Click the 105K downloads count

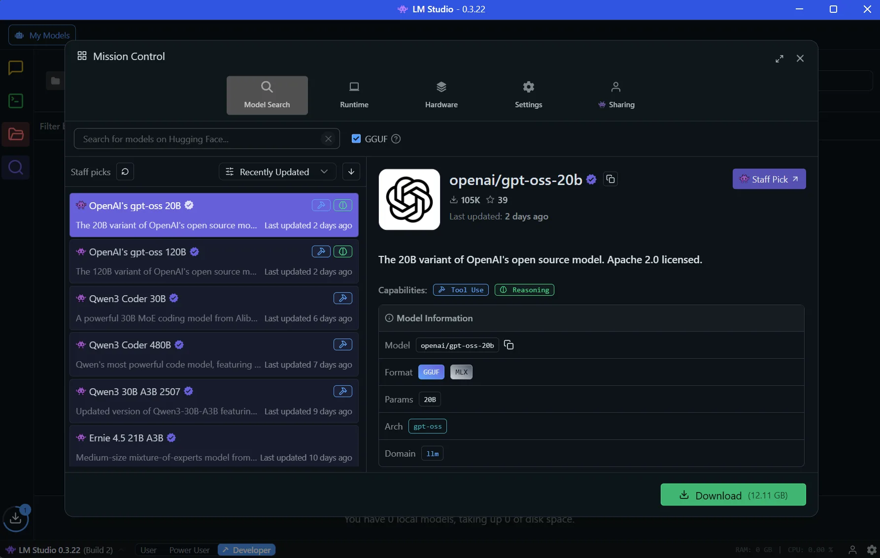click(465, 200)
